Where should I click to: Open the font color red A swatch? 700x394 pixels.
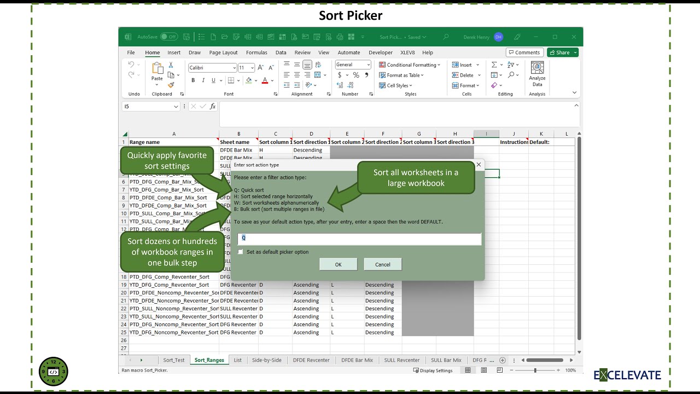tap(265, 80)
